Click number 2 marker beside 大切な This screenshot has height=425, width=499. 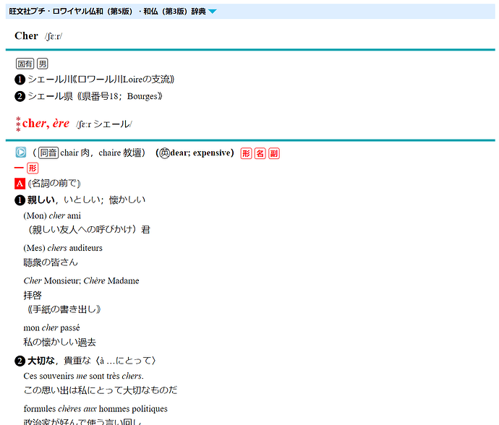coord(20,361)
